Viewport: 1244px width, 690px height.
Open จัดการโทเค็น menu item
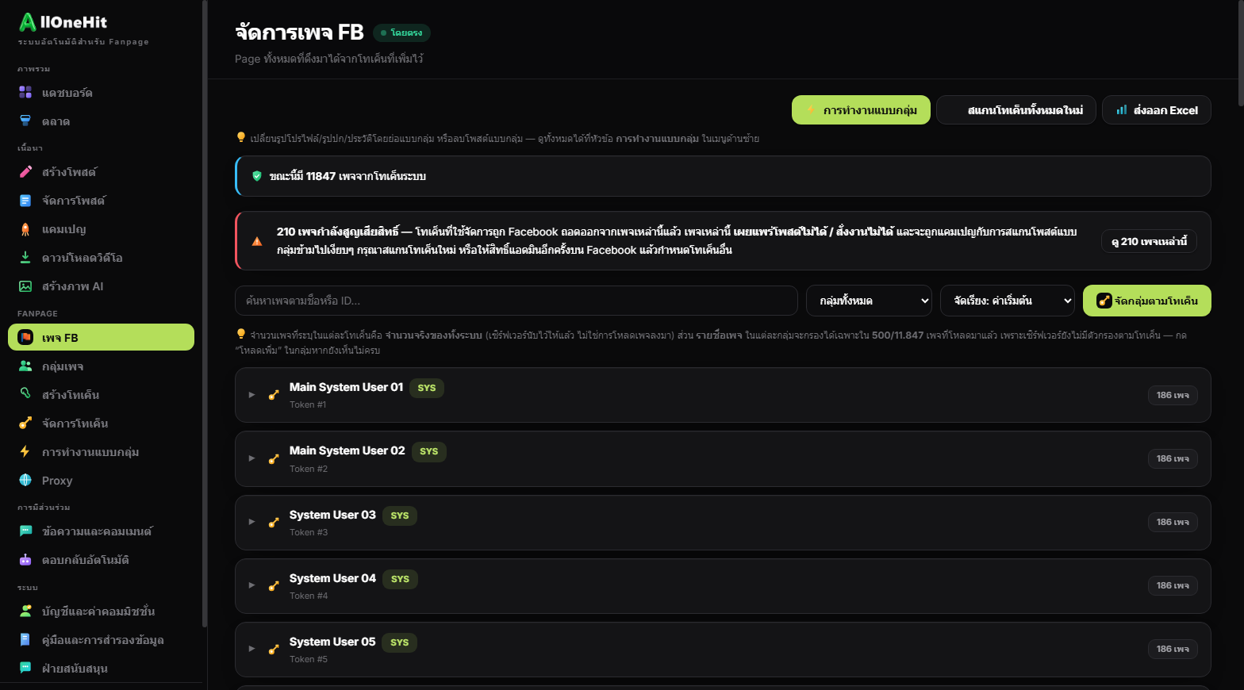click(101, 424)
